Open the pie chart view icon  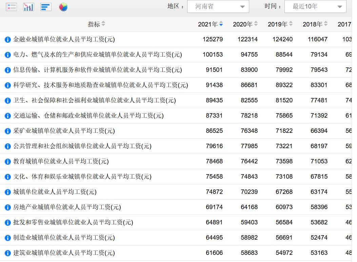(x=63, y=7)
